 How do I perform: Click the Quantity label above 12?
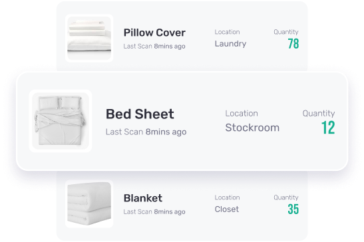point(319,114)
